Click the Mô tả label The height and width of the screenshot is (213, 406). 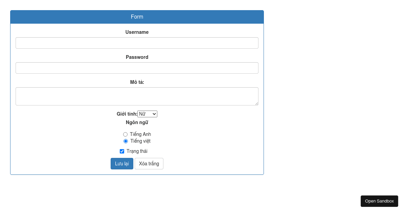(137, 82)
